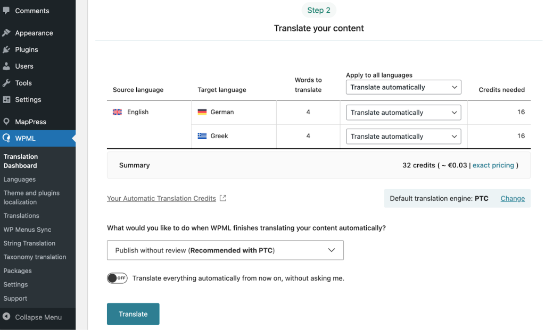Expand the Apply to all languages dropdown

(x=403, y=87)
